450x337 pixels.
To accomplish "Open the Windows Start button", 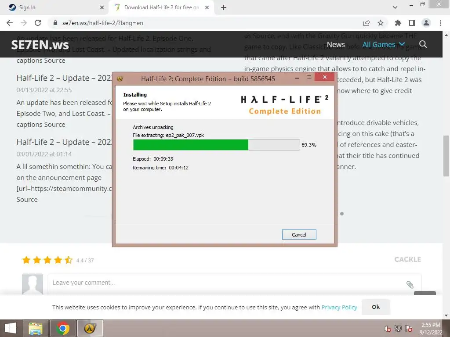I will coord(11,328).
